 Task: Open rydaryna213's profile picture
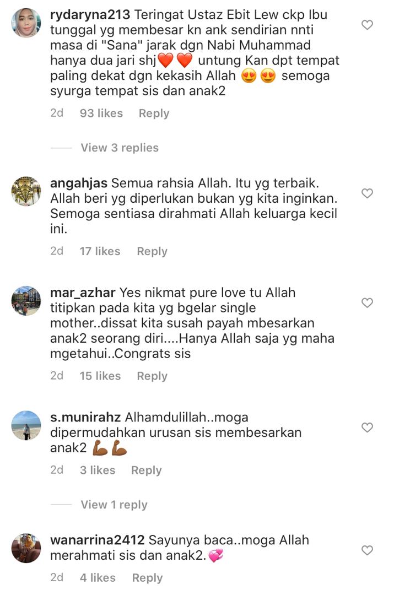pyautogui.click(x=26, y=23)
